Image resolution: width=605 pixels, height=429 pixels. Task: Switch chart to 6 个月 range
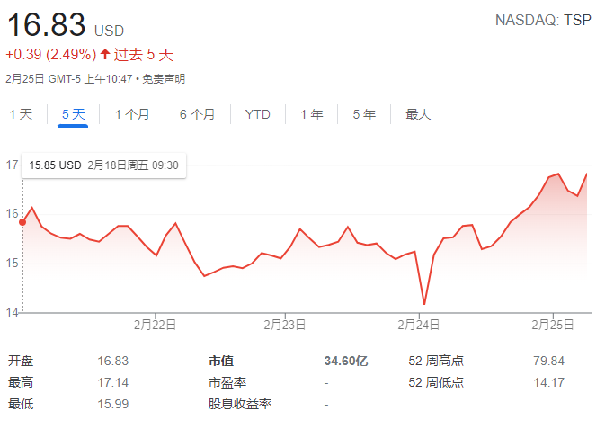pyautogui.click(x=197, y=114)
